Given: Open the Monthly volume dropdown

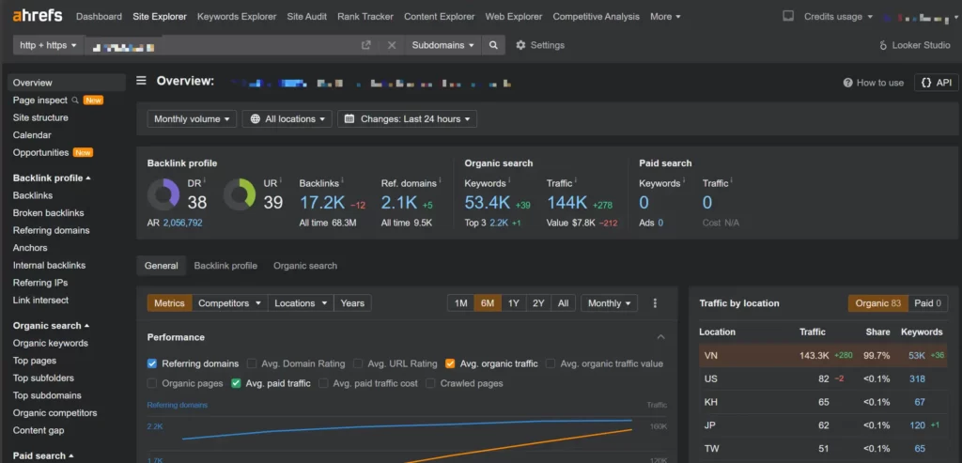Looking at the screenshot, I should tap(191, 119).
